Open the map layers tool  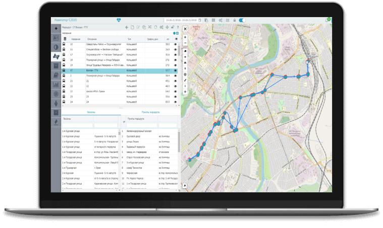[185, 51]
